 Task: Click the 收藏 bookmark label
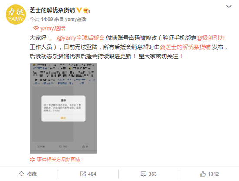(x=31, y=174)
